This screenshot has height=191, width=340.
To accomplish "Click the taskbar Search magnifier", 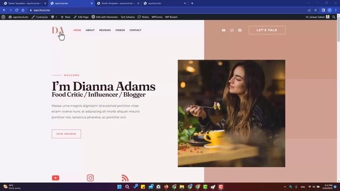I will [x=127, y=187].
